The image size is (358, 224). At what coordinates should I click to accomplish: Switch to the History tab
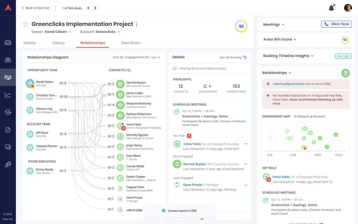(58, 43)
